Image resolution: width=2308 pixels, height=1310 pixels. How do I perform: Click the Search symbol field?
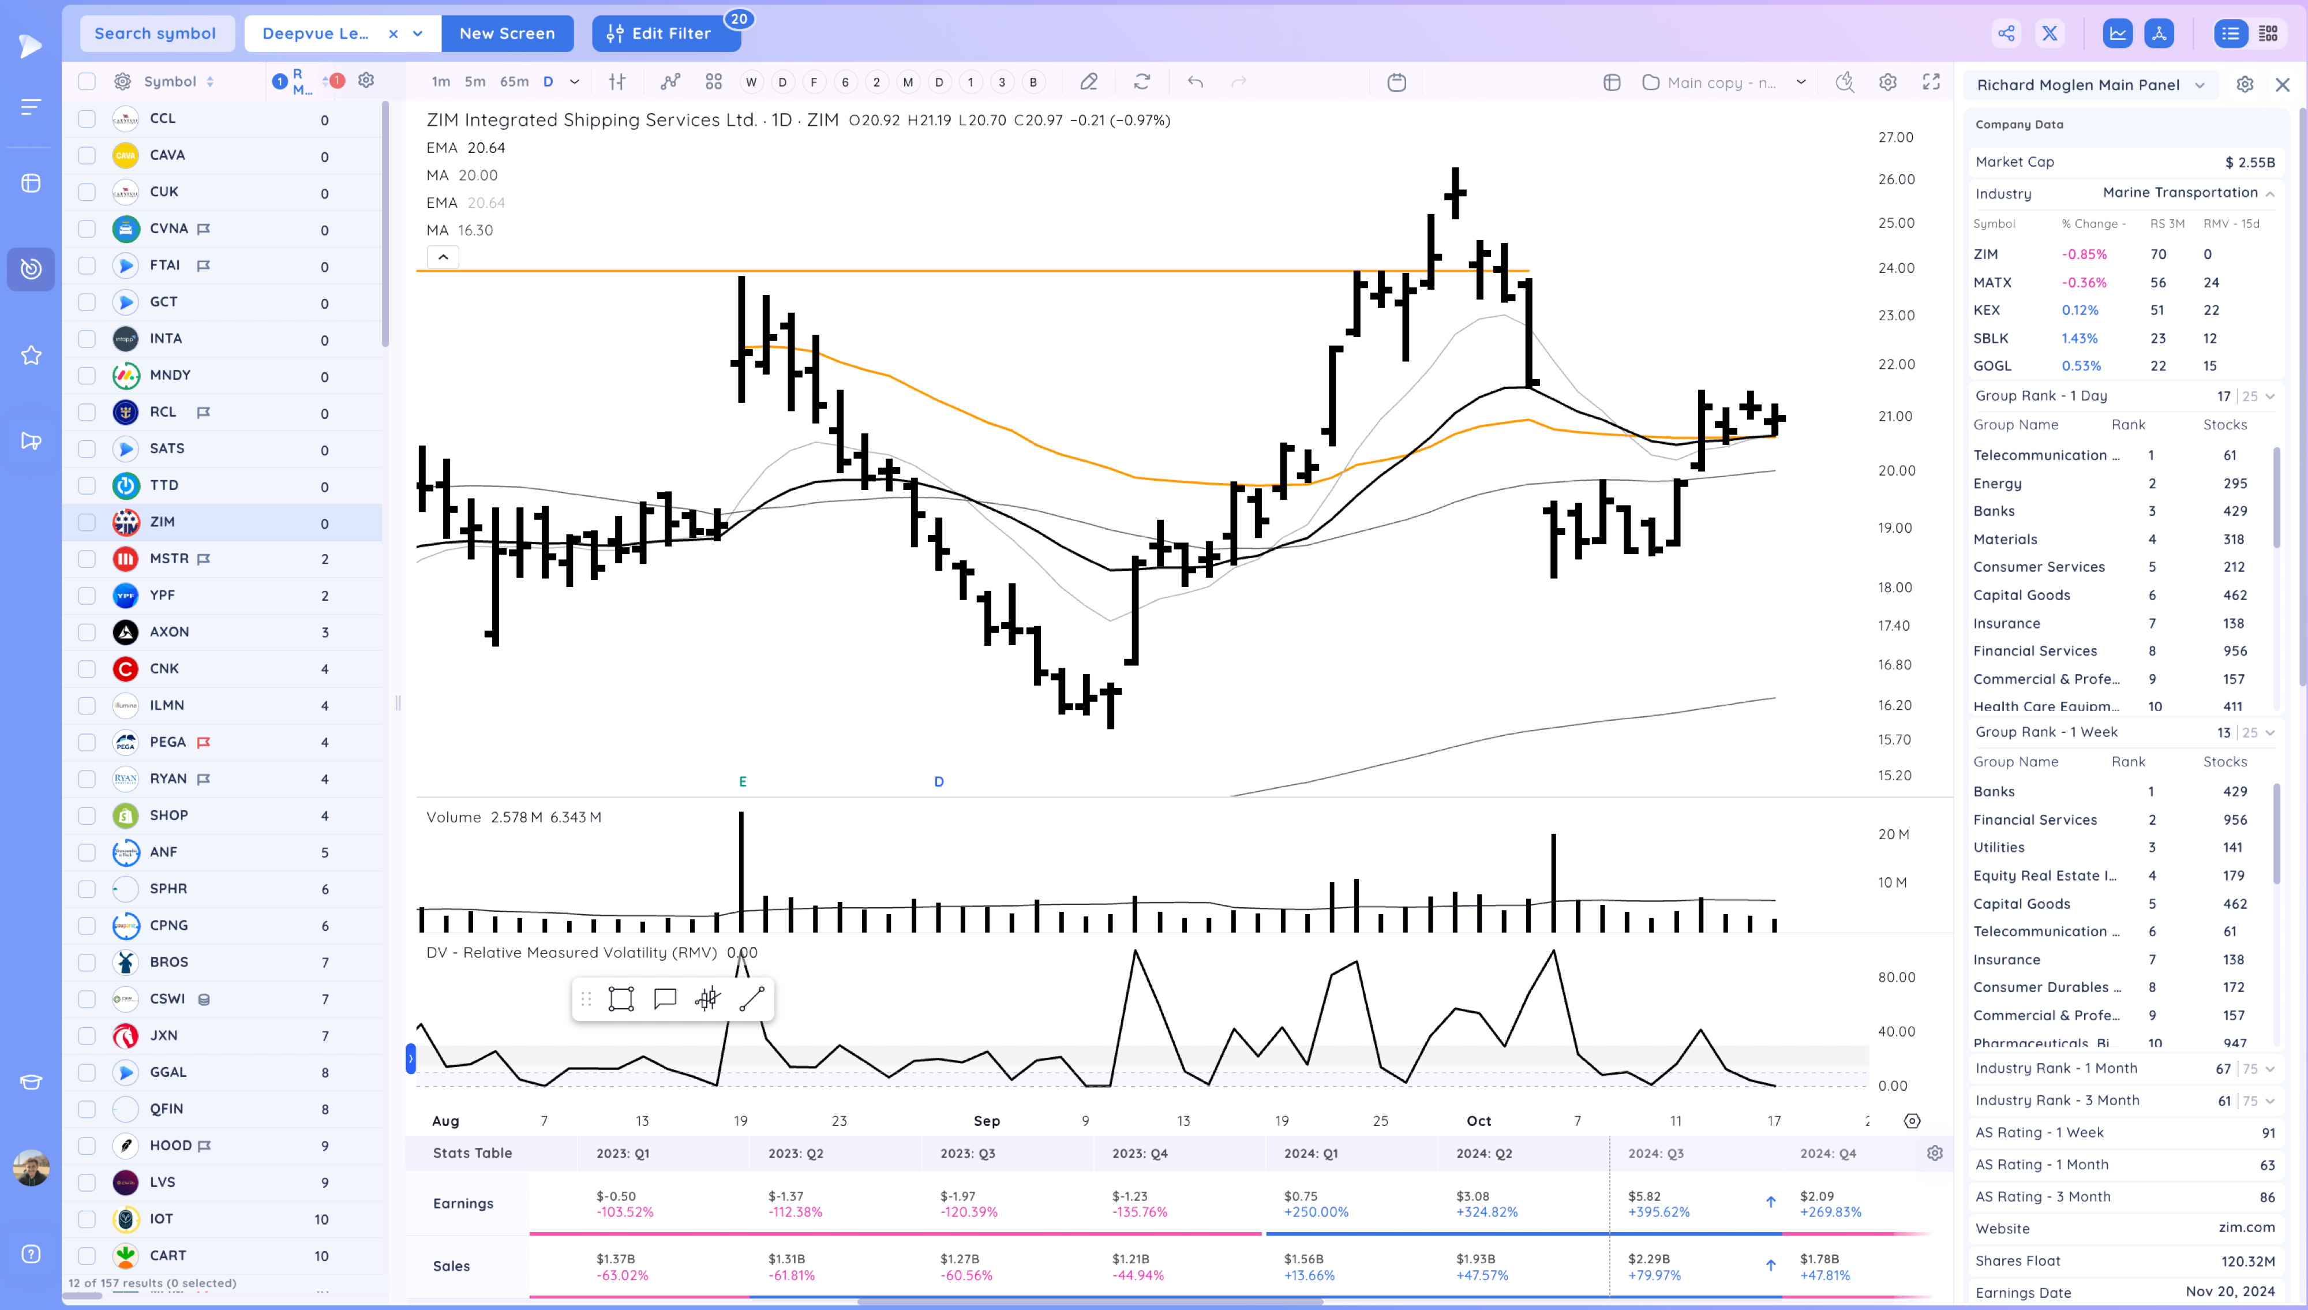pyautogui.click(x=156, y=33)
